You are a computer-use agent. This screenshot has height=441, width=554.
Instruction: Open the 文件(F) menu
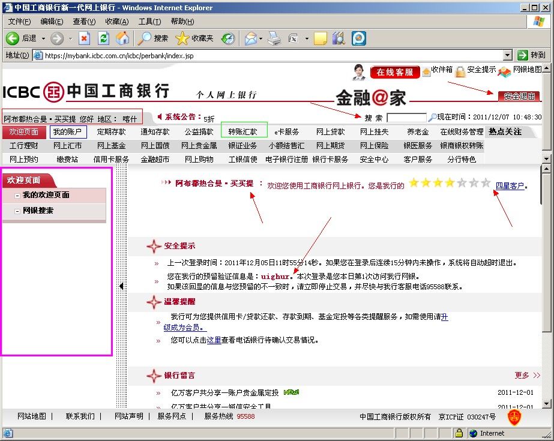click(19, 22)
